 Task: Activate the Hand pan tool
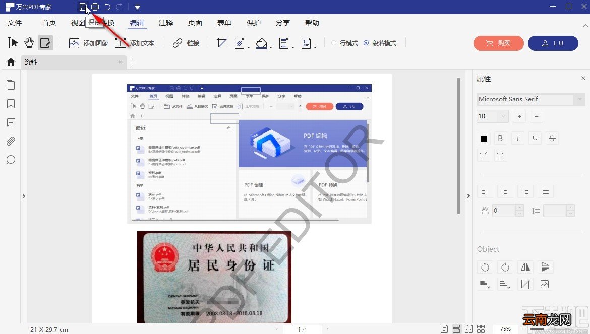(29, 43)
